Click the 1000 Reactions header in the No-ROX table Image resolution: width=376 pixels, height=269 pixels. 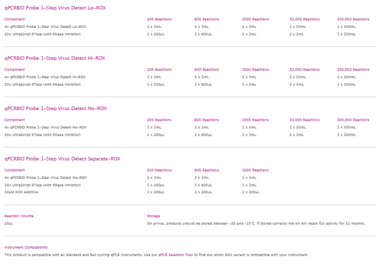[255, 120]
